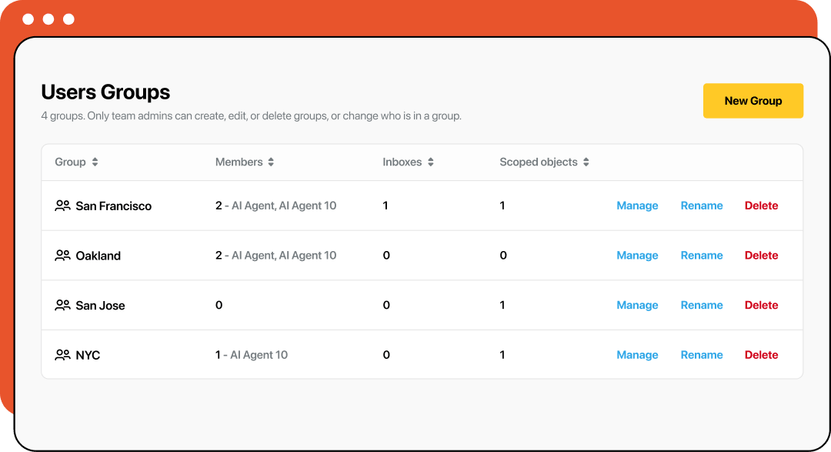The height and width of the screenshot is (452, 831).
Task: Click the Oakland group icon
Action: click(x=62, y=255)
